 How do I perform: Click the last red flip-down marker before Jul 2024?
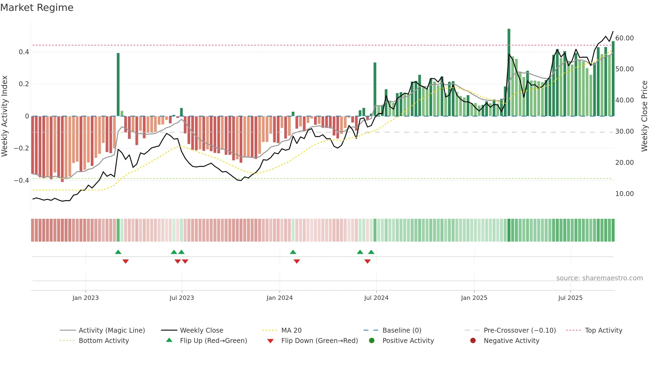coord(367,261)
